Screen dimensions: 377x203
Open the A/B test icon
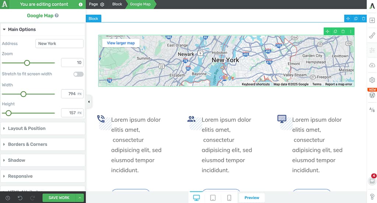point(372,110)
